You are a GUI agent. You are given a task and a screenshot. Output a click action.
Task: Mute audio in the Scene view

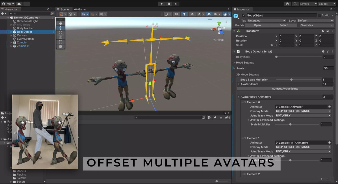tap(192, 14)
